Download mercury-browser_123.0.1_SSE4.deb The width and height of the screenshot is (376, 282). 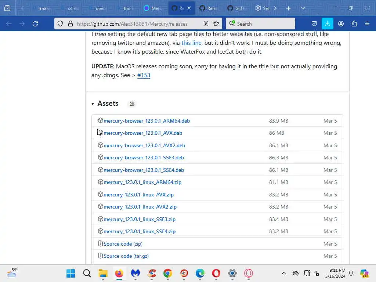[144, 170]
